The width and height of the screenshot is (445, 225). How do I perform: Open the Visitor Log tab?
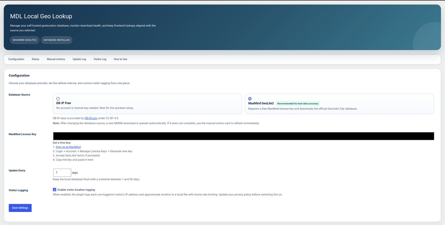(100, 59)
